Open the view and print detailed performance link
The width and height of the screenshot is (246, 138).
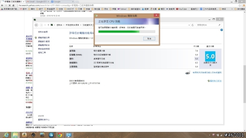pos(207,72)
